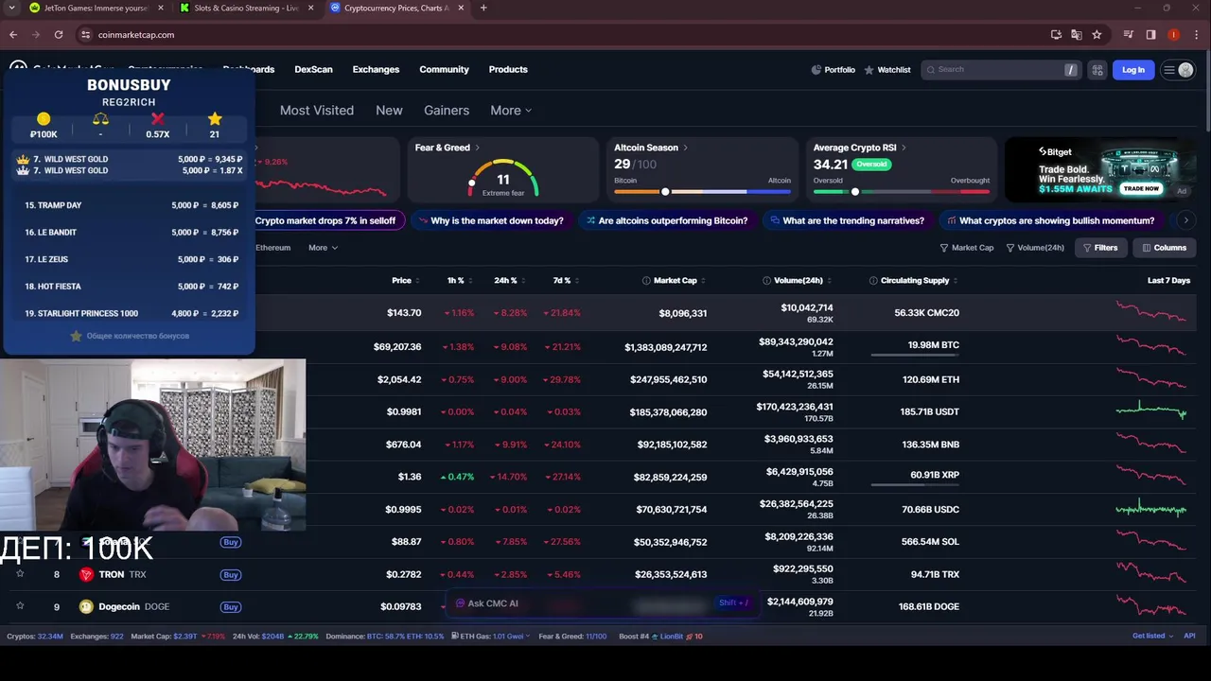Open the hamburger profile menu
Screen dimensions: 1211x681
point(1178,69)
